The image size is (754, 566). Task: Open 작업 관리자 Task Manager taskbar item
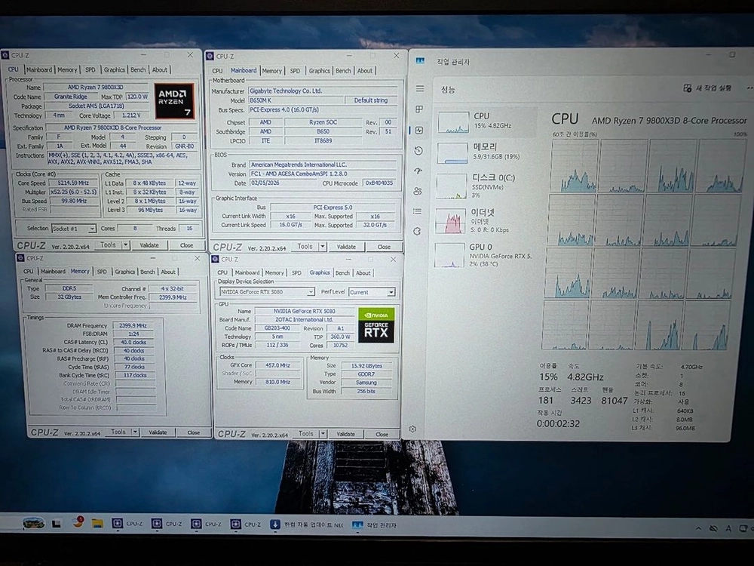point(375,525)
